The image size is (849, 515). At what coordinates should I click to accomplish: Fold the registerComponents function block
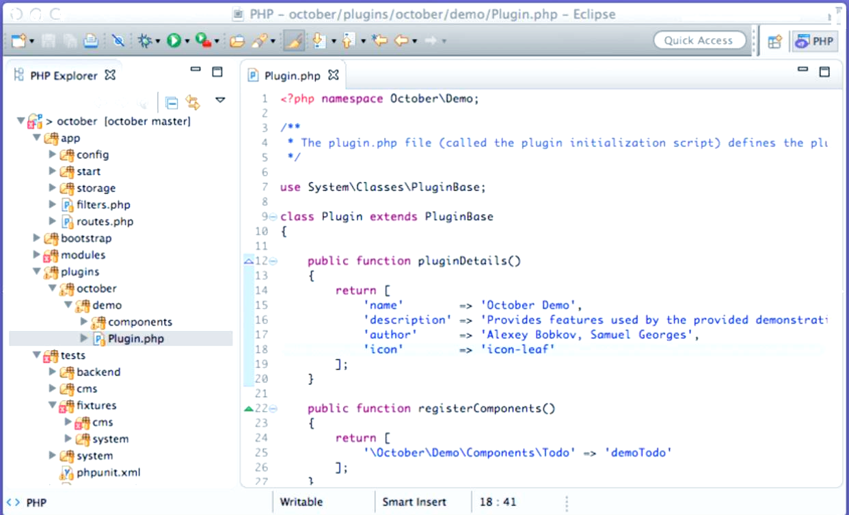(273, 409)
